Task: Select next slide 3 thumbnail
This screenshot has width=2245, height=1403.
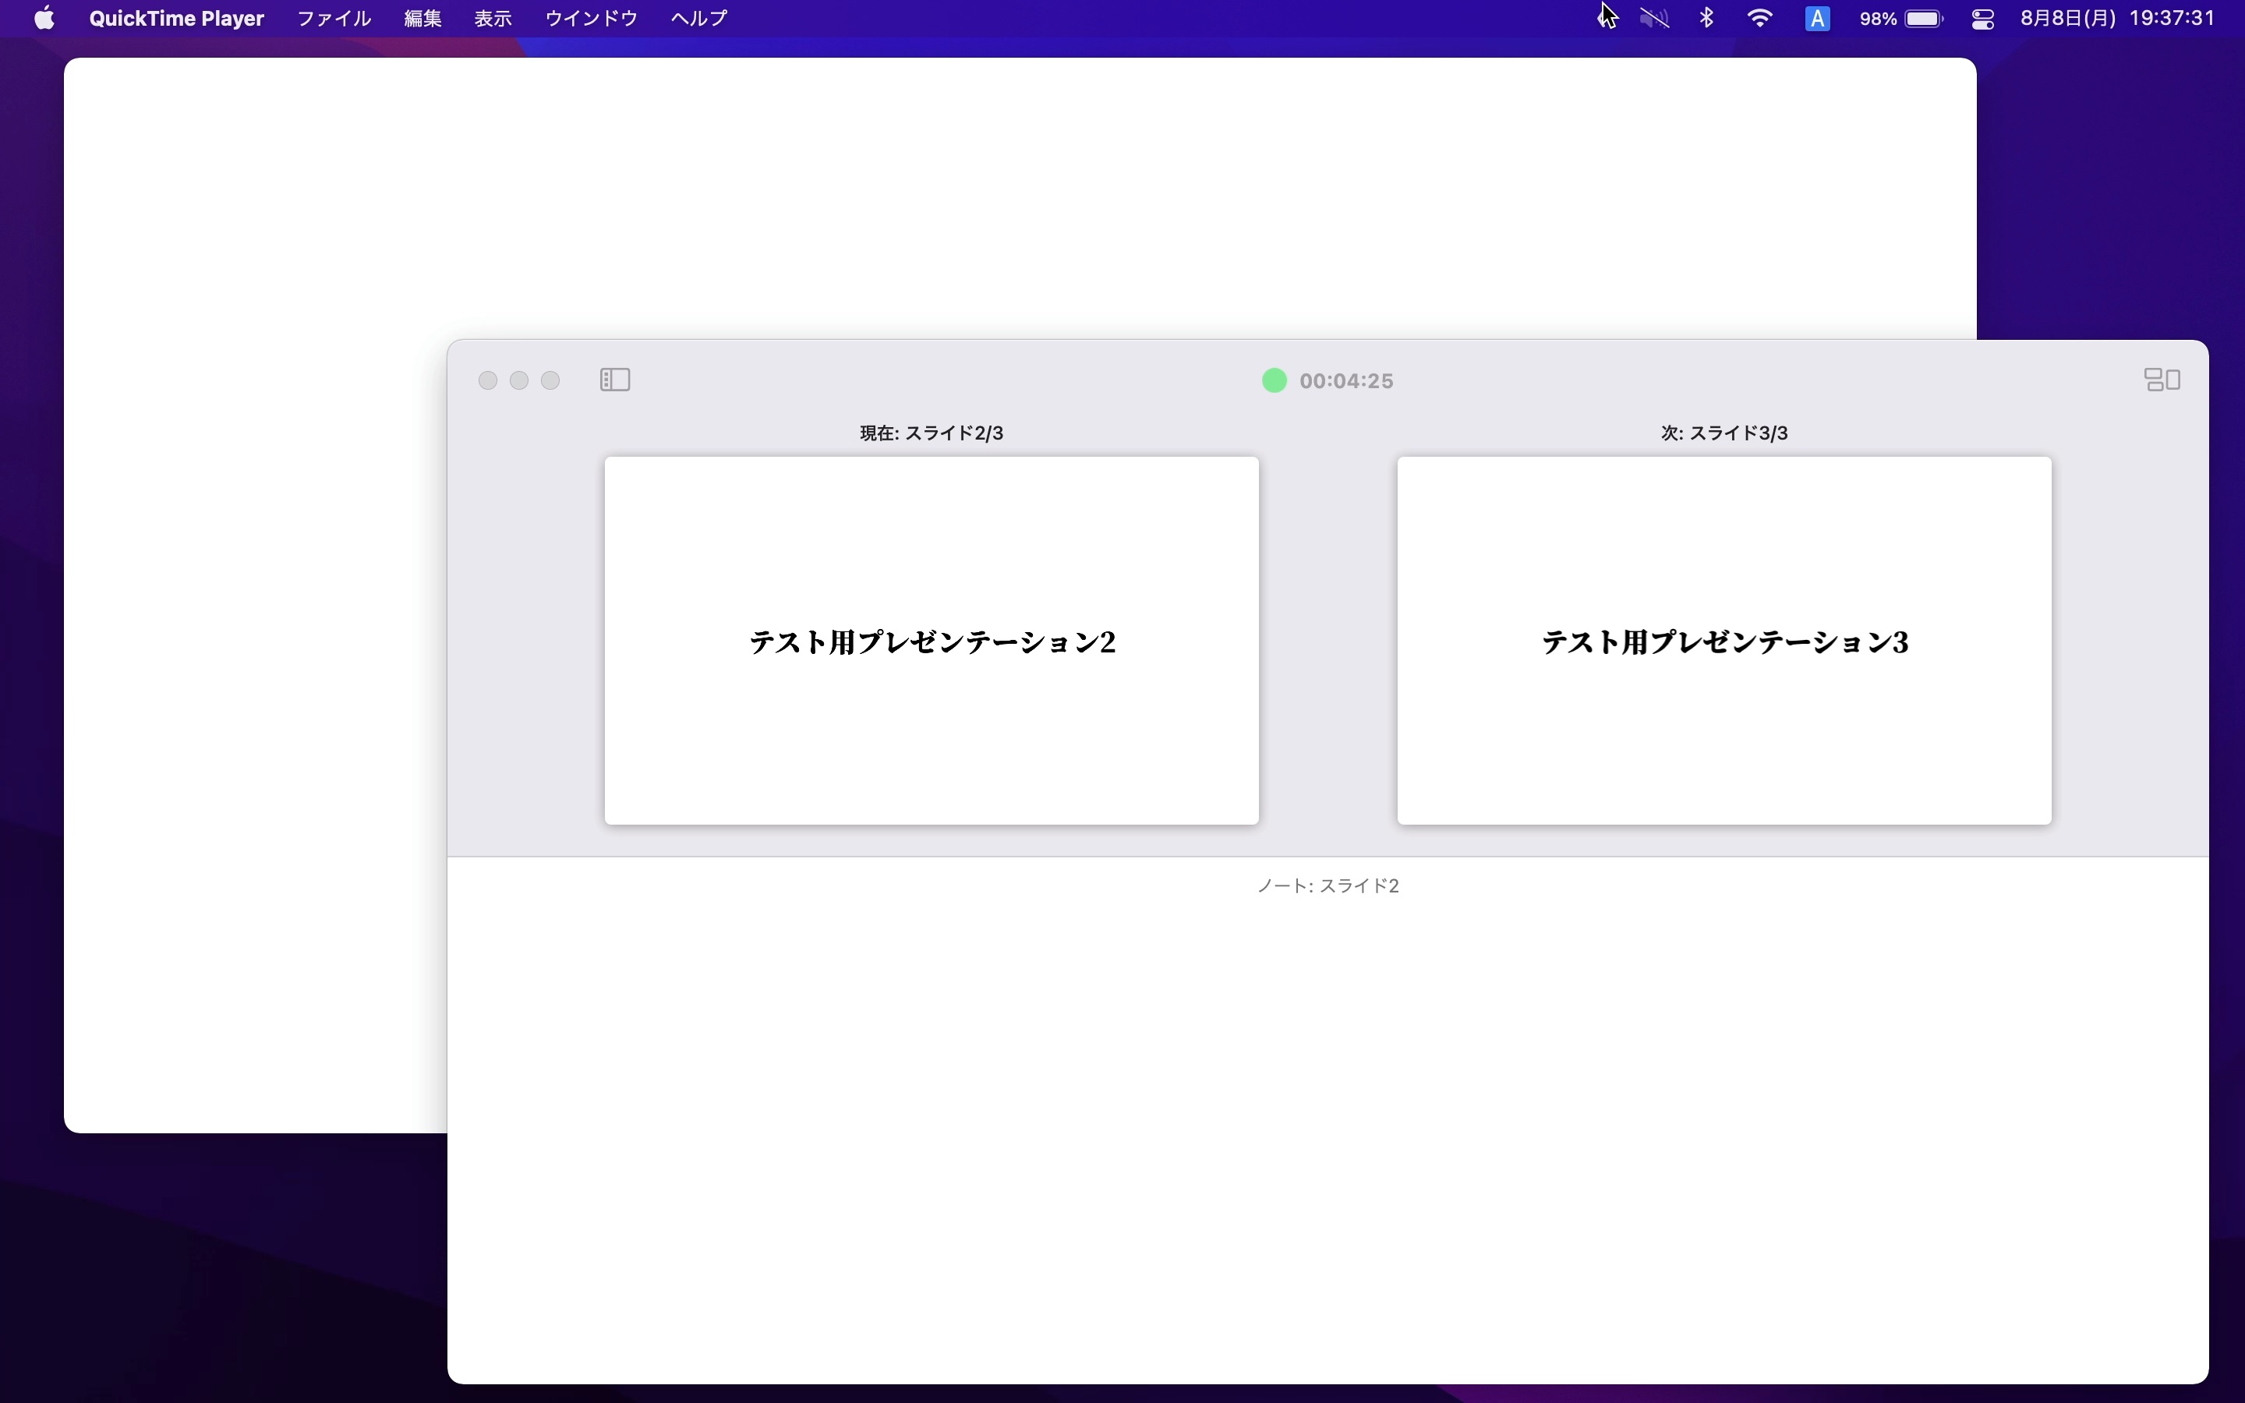Action: 1724,640
